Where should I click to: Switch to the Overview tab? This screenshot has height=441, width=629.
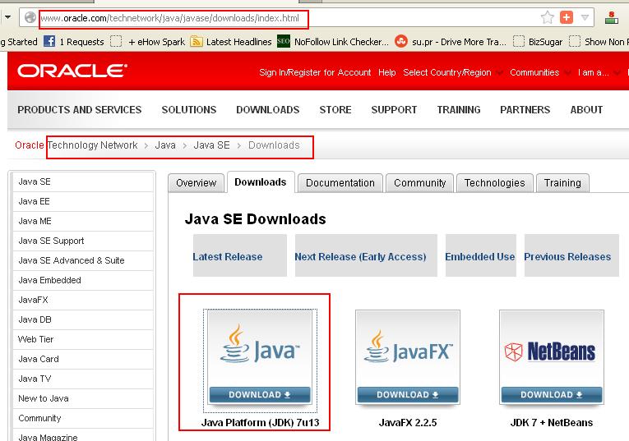(197, 183)
